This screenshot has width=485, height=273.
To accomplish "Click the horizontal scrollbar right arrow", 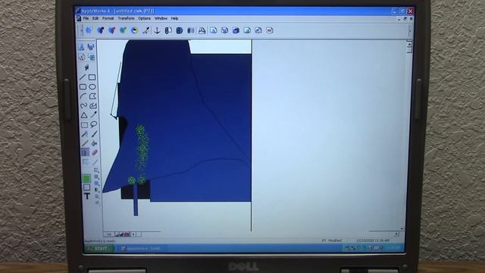I will (x=396, y=234).
